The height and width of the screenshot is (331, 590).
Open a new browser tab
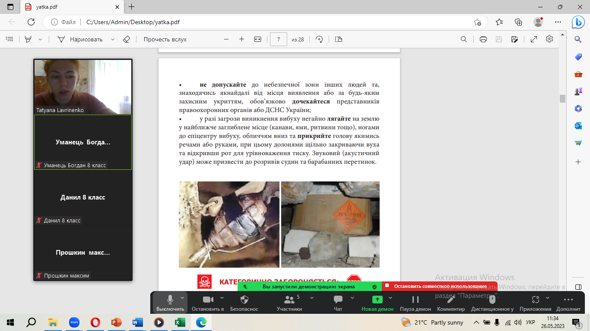[x=132, y=7]
